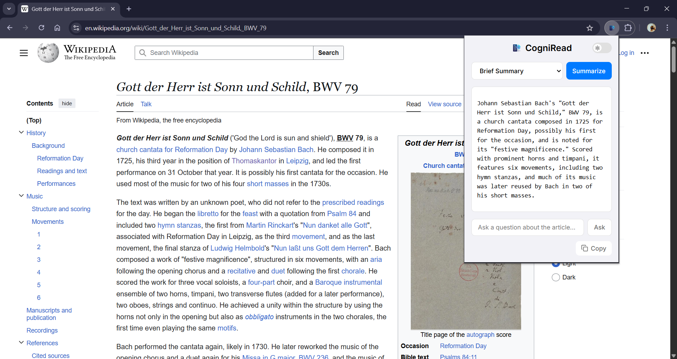Jump to (Top) in contents

34,120
